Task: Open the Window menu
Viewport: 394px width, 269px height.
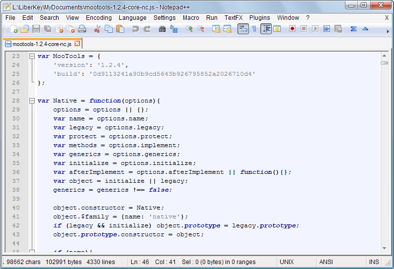Action: point(288,18)
